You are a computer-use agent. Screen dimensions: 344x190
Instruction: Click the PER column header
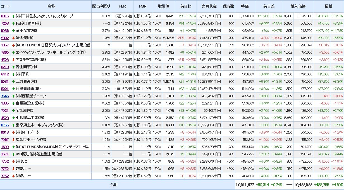pos(122,6)
